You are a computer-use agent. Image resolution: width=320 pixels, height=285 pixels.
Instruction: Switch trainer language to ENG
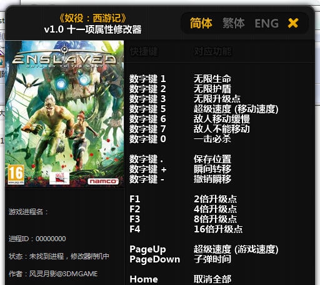(x=267, y=23)
